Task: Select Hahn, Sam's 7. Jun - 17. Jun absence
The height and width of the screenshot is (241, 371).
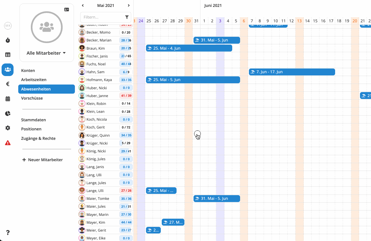Action: point(292,72)
